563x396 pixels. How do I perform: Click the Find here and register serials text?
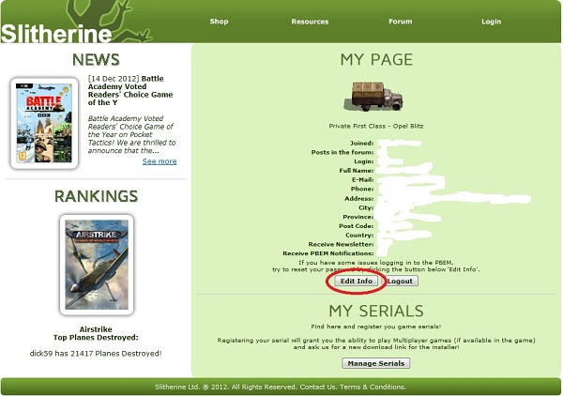pos(376,327)
